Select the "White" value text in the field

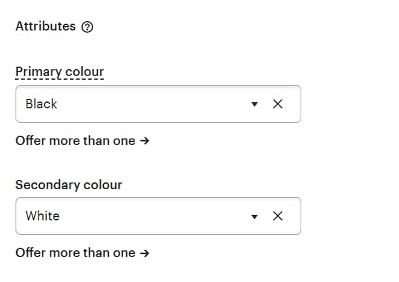click(x=43, y=216)
